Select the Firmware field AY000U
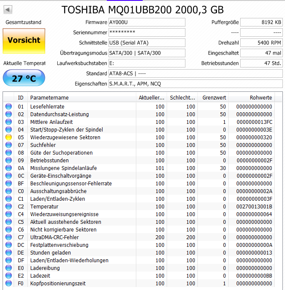285x290 pixels. (x=147, y=22)
